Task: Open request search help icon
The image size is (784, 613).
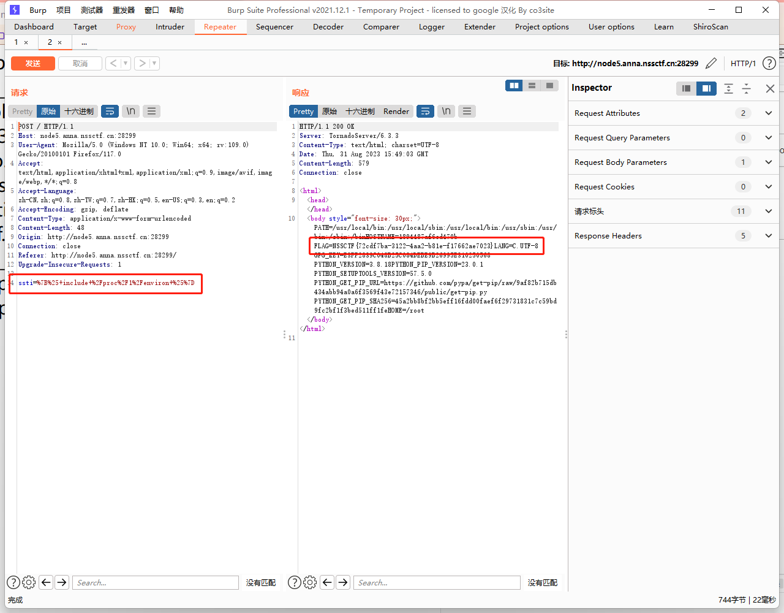Action: click(x=13, y=582)
